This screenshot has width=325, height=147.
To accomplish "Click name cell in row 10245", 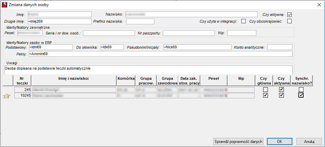I will pos(74,95).
